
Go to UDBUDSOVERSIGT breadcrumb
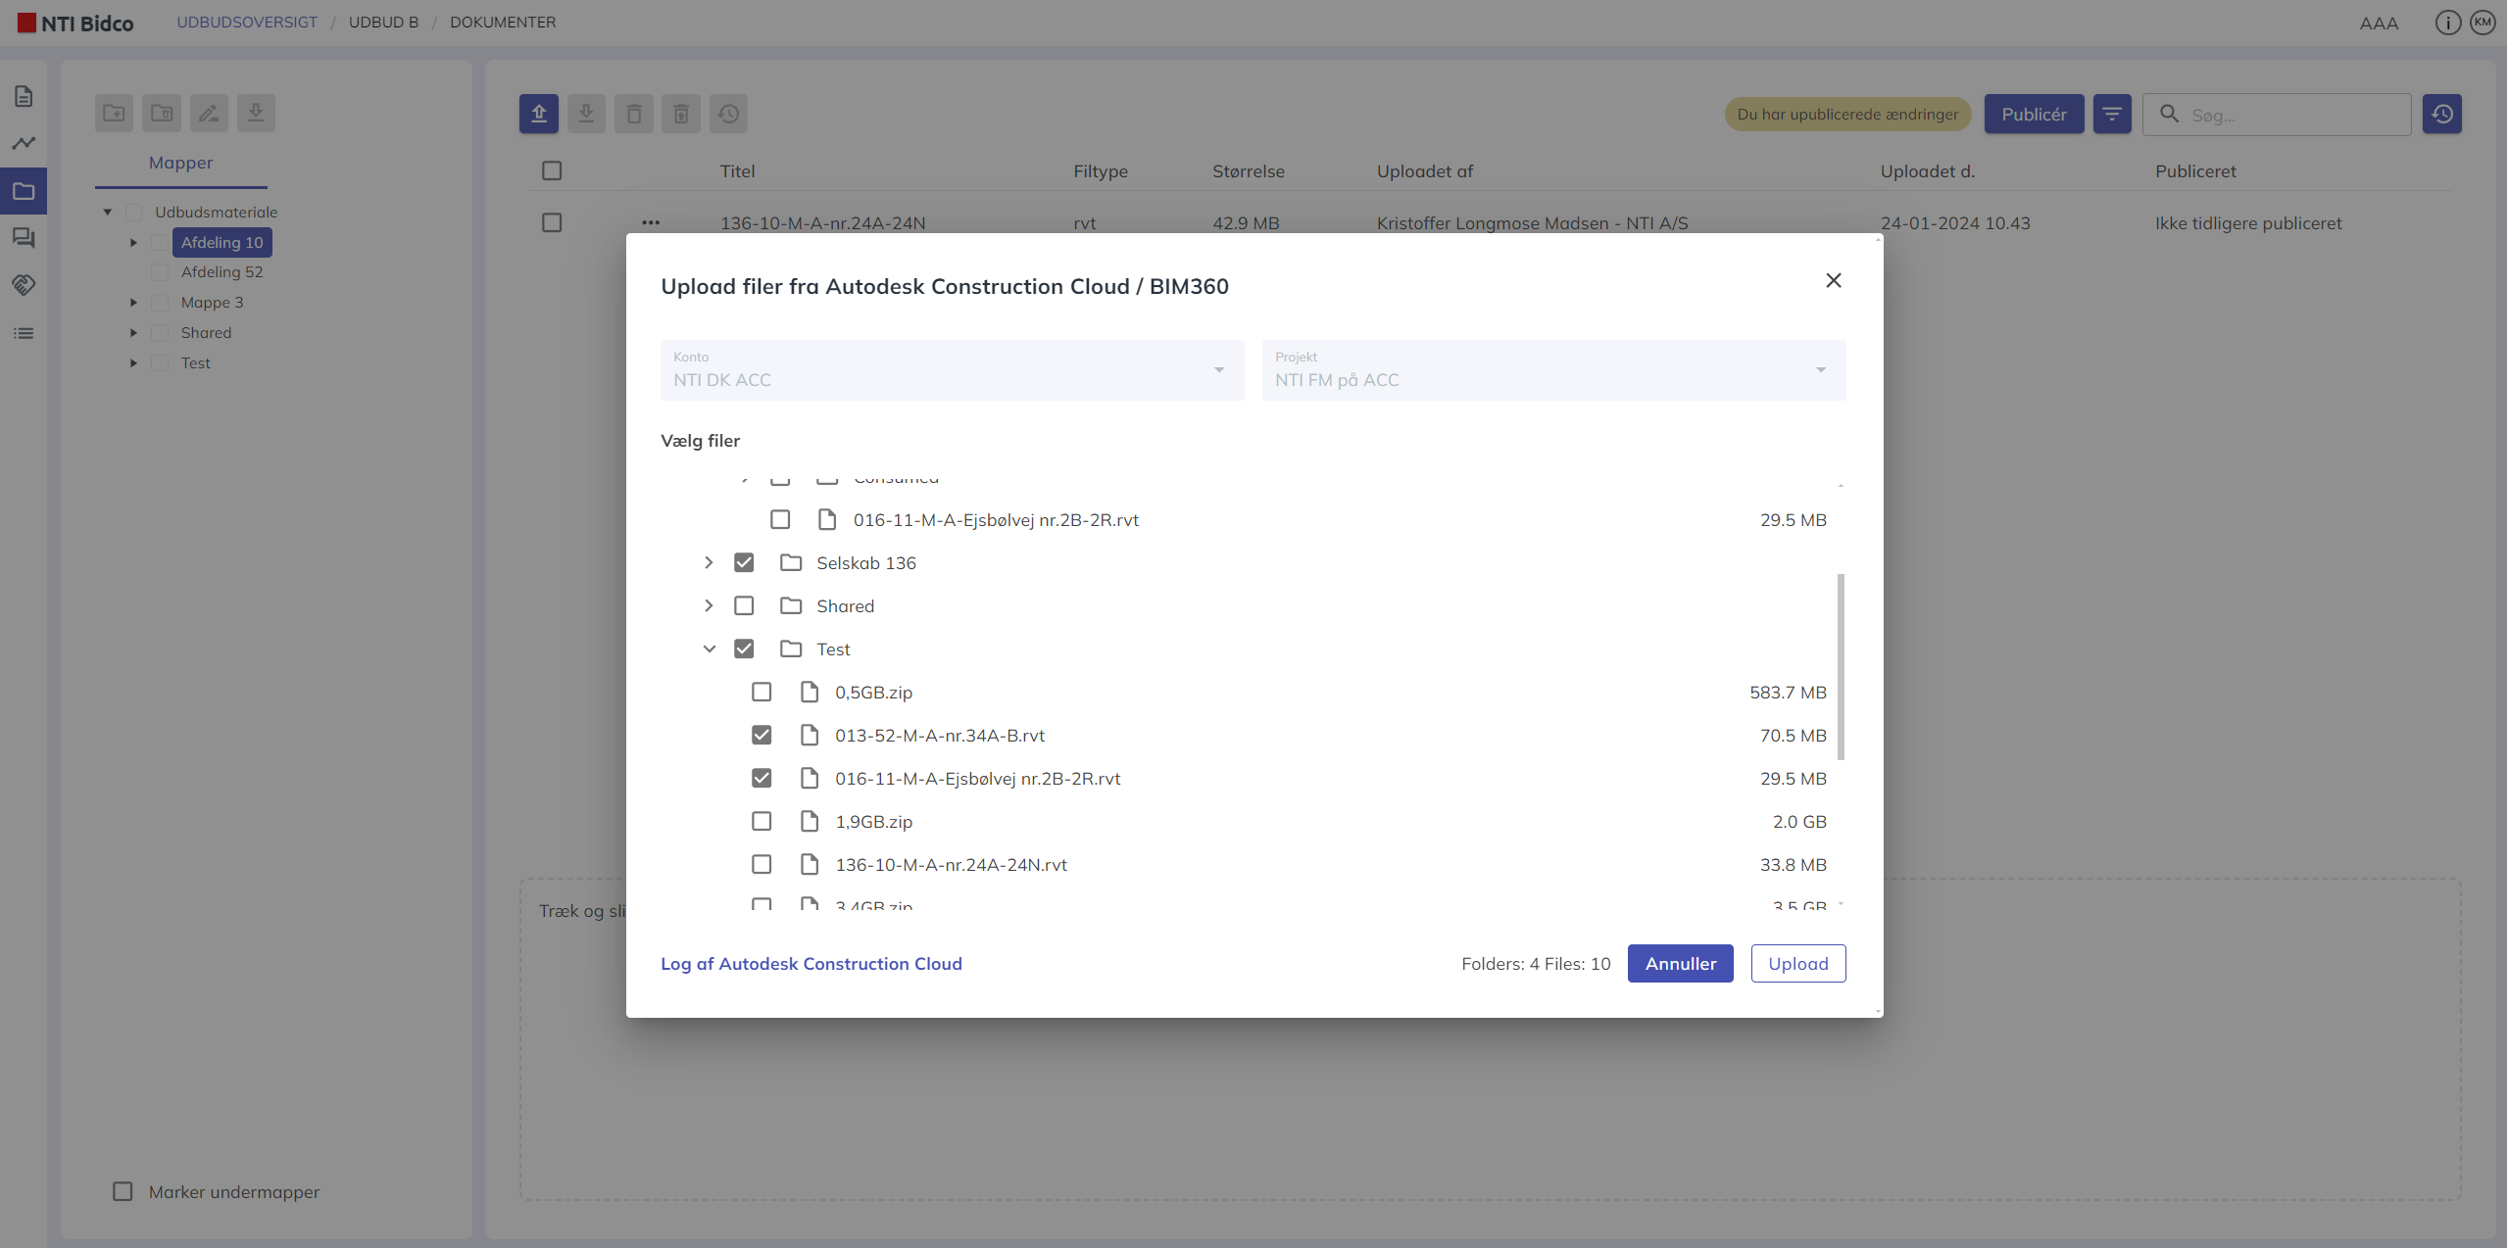(x=247, y=22)
